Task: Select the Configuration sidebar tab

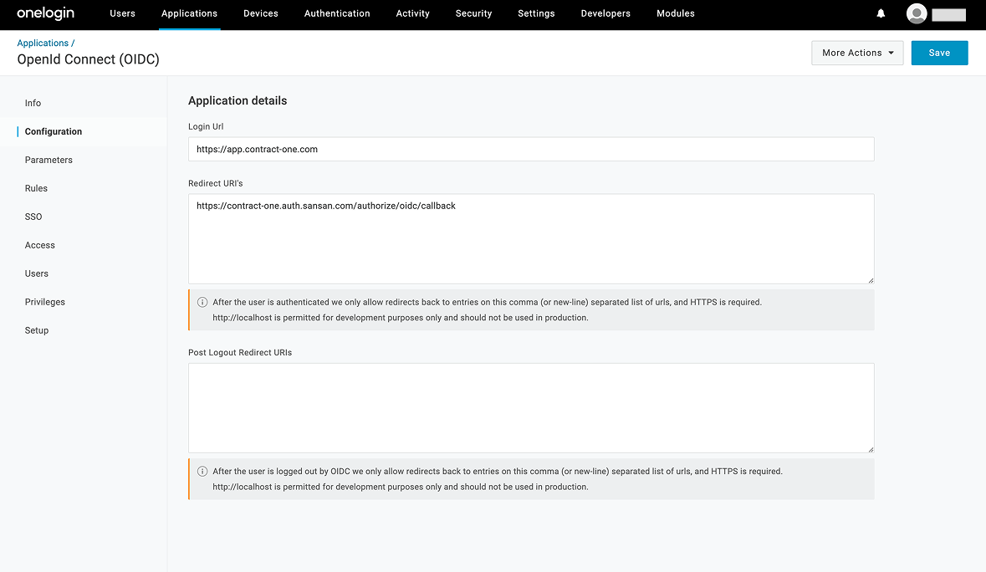Action: pos(54,131)
